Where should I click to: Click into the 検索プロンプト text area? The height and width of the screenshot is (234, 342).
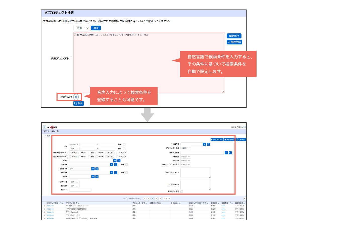[149, 63]
